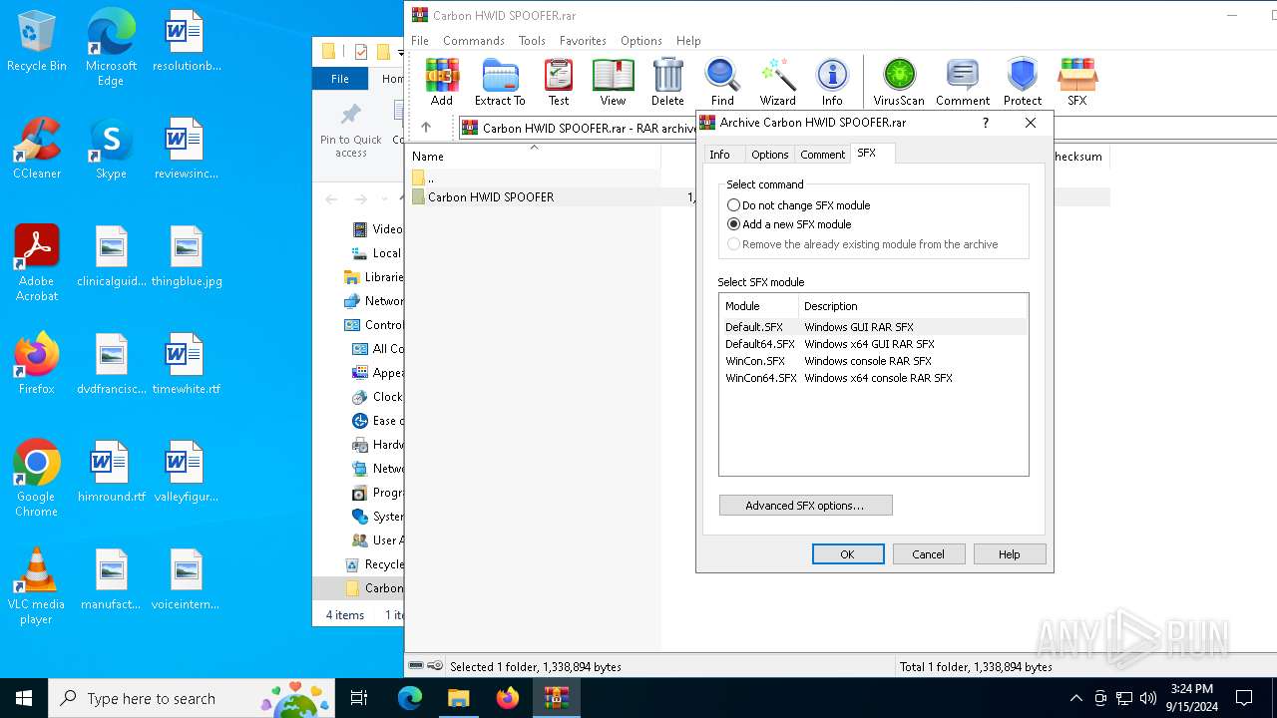Select Microsoft Edge desktop shortcut
Viewport: 1277px width, 718px height.
[x=111, y=48]
